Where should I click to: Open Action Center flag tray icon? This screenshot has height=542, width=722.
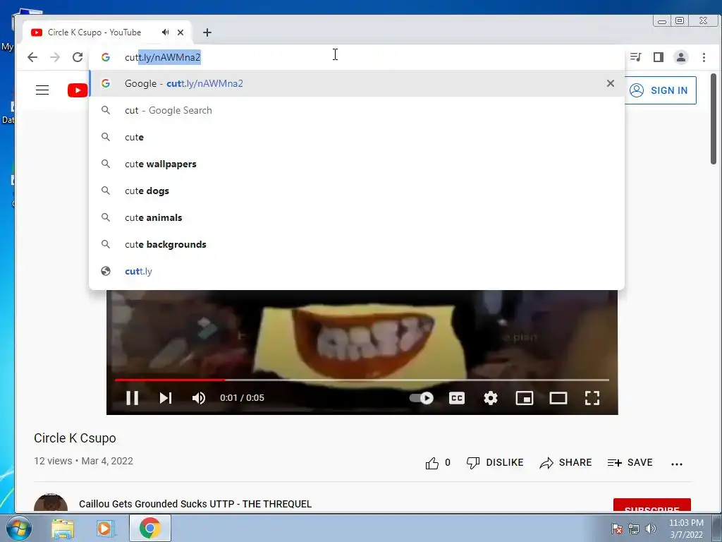[x=617, y=529]
